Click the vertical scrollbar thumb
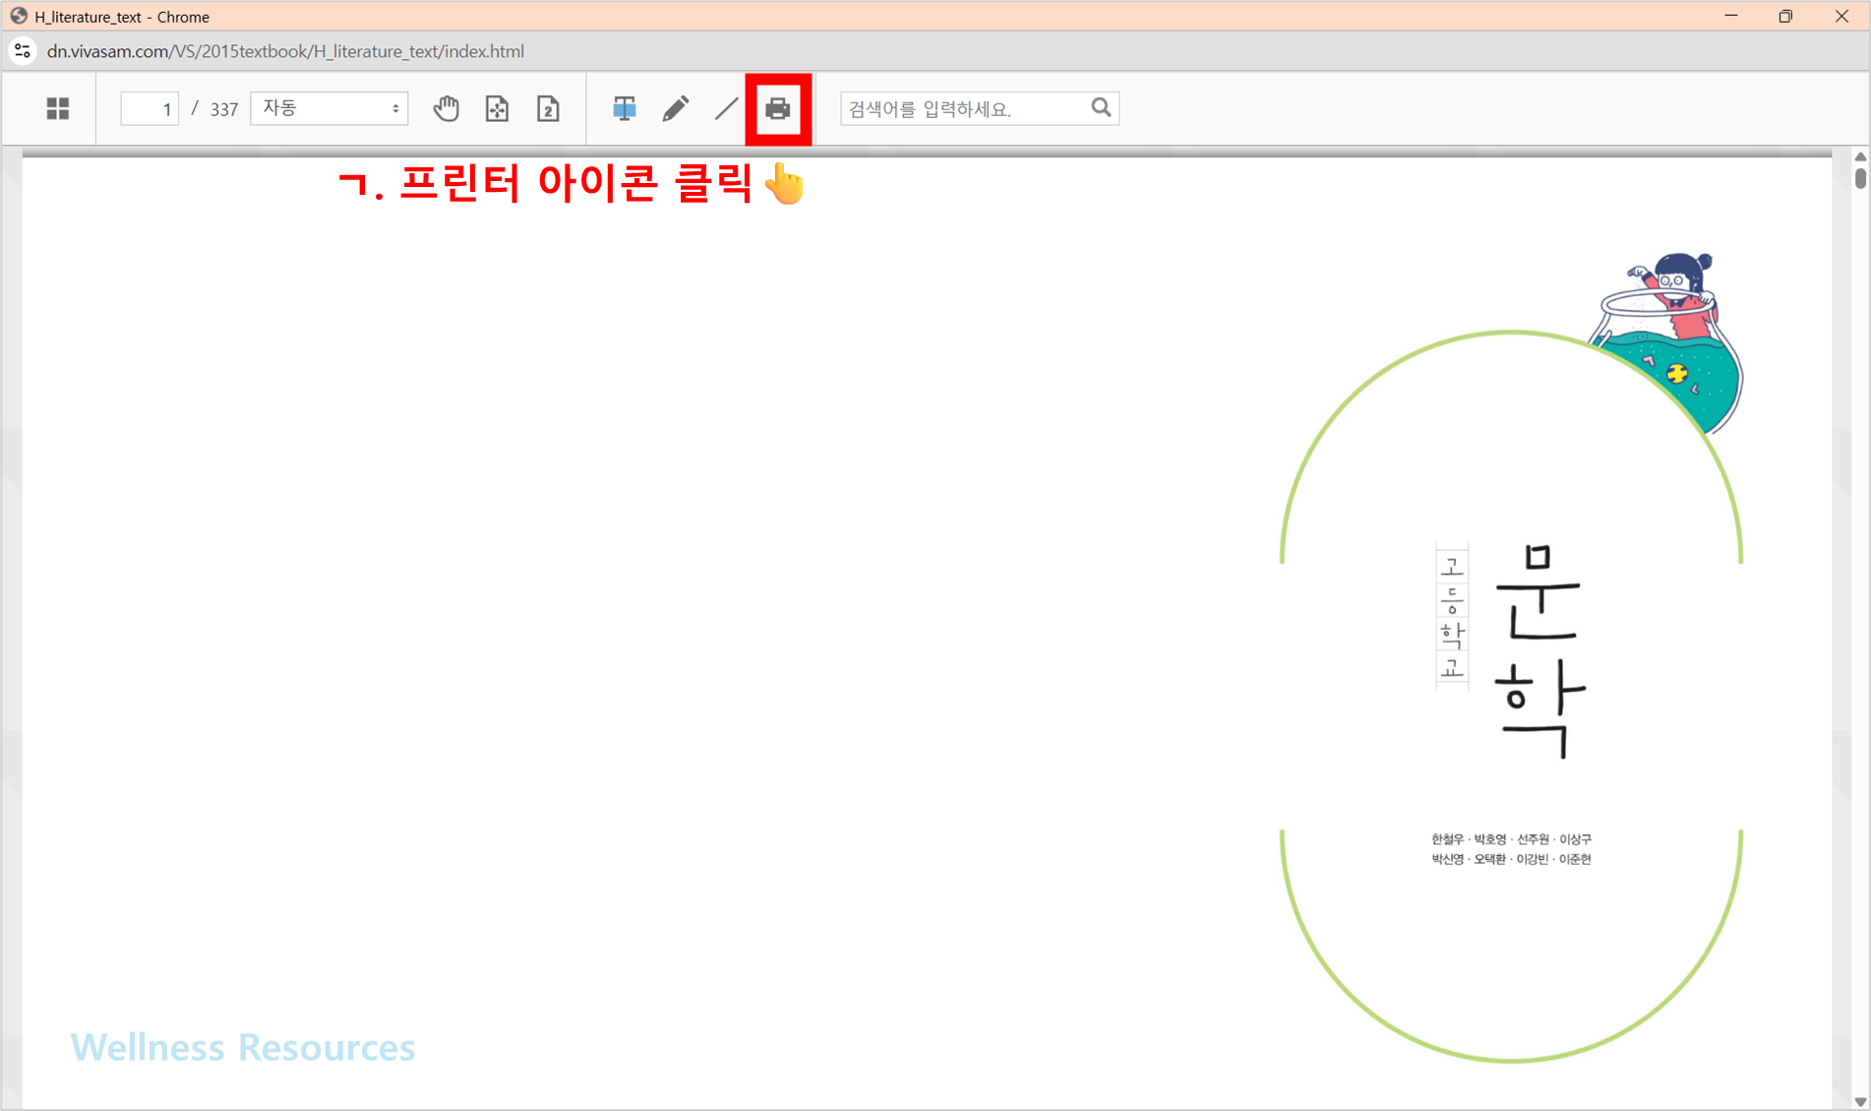The height and width of the screenshot is (1111, 1871). pyautogui.click(x=1860, y=178)
